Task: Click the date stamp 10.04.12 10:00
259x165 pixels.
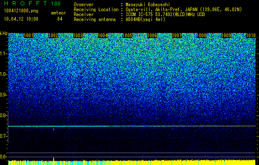Action: [x=21, y=19]
